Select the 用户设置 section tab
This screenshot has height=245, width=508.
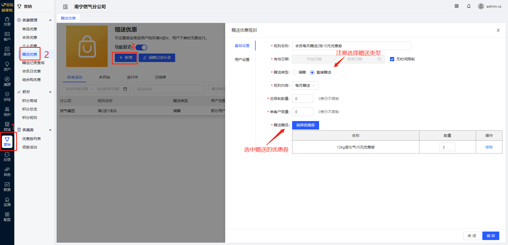click(x=242, y=60)
